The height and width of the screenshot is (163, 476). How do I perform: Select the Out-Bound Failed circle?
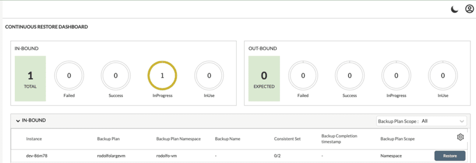(303, 76)
